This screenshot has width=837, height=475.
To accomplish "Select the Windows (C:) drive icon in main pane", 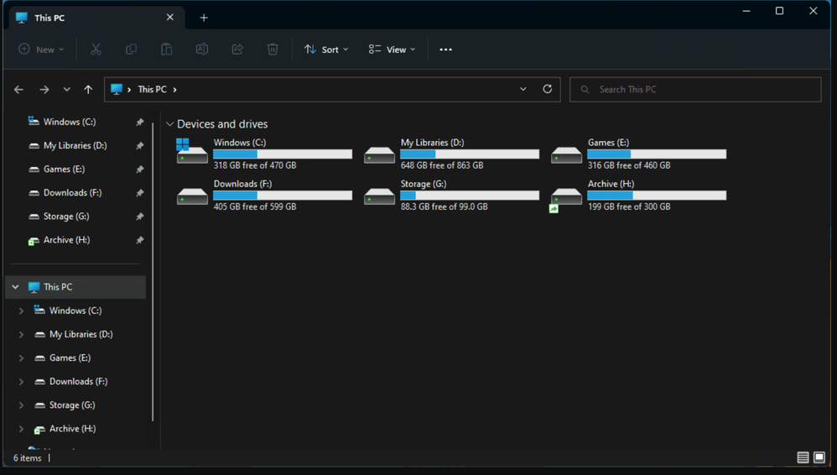I will [191, 151].
